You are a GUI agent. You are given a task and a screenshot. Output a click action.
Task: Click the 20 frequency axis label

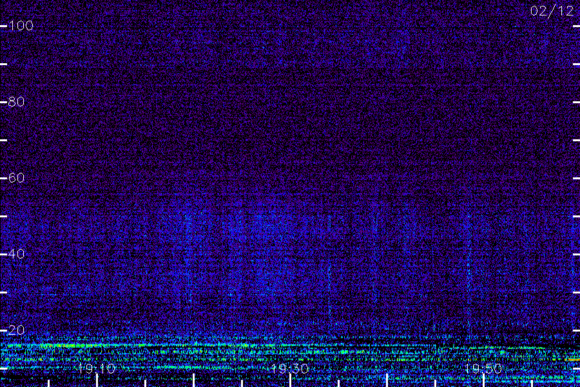pos(16,330)
